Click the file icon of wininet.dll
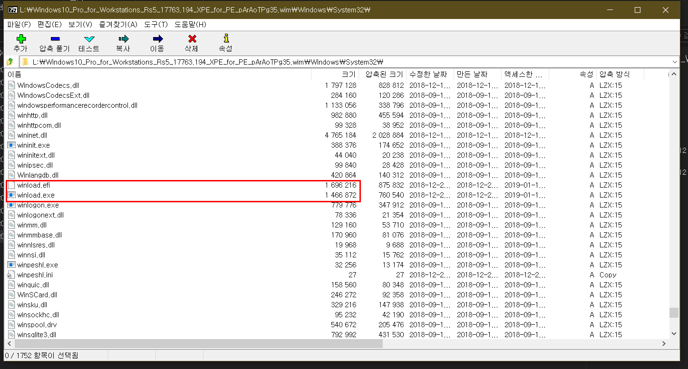This screenshot has height=369, width=688. [11, 135]
